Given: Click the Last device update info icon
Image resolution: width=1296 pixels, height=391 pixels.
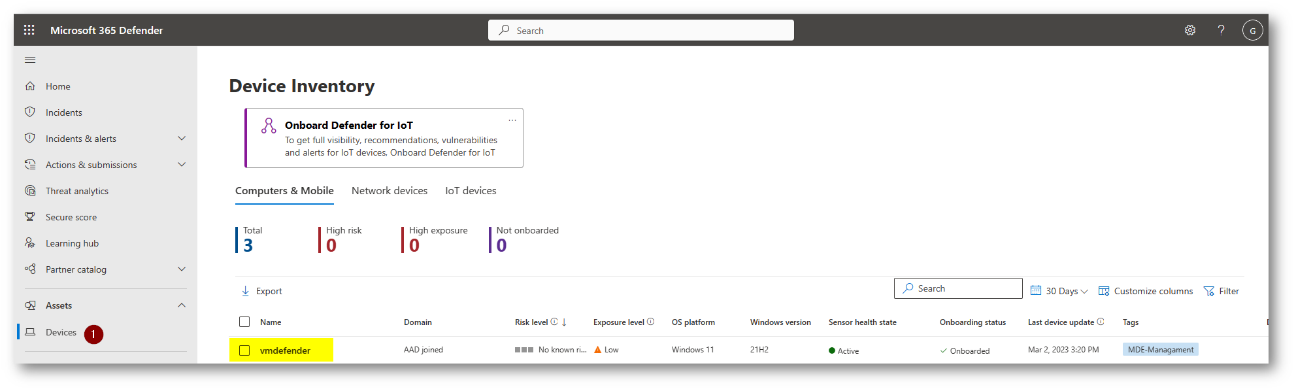Looking at the screenshot, I should coord(1101,322).
